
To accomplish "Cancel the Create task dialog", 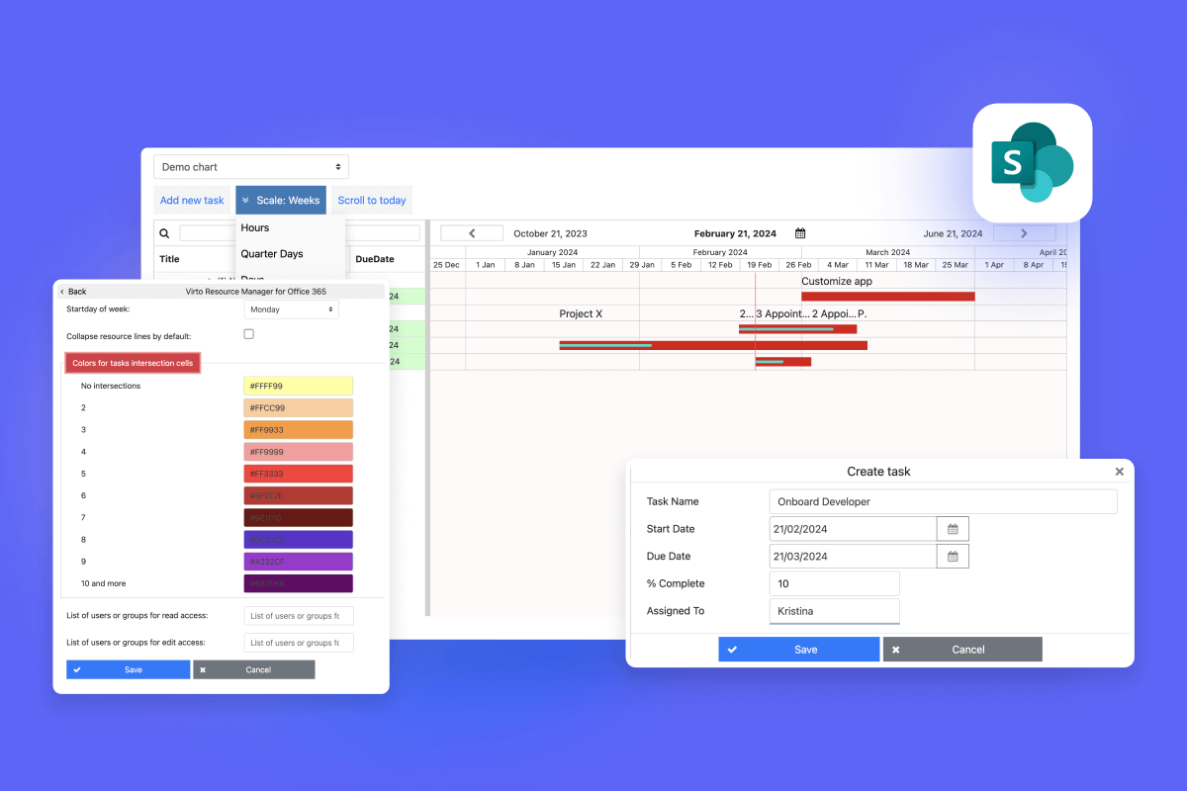I will [962, 650].
